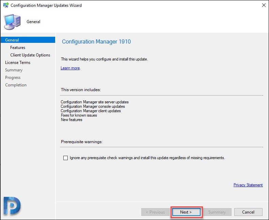
Task: Select the General step in the sidebar
Action: coord(28,40)
